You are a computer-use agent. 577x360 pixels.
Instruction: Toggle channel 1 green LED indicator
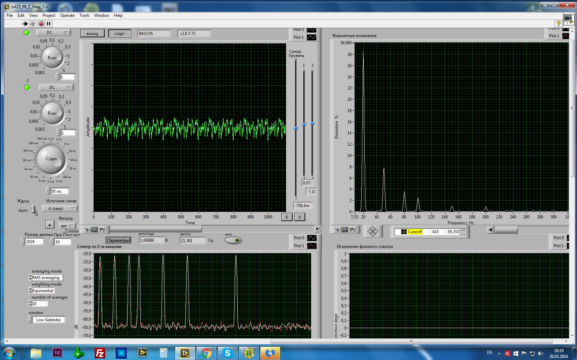click(26, 33)
